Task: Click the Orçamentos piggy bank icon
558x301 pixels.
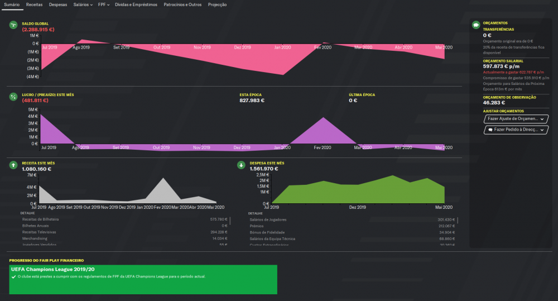Action: click(x=476, y=25)
